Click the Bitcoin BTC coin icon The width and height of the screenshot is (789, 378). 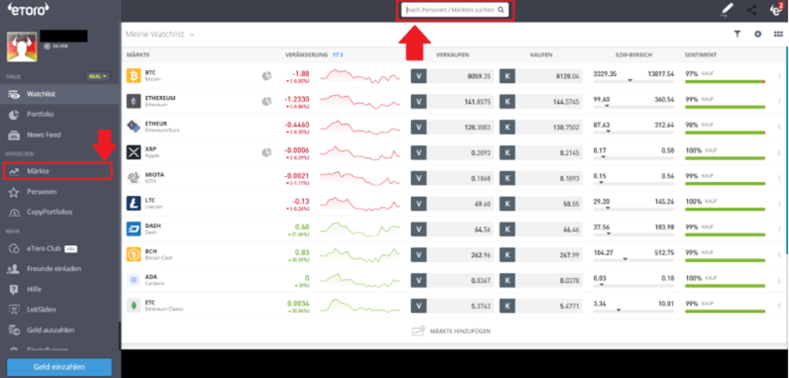pyautogui.click(x=134, y=76)
